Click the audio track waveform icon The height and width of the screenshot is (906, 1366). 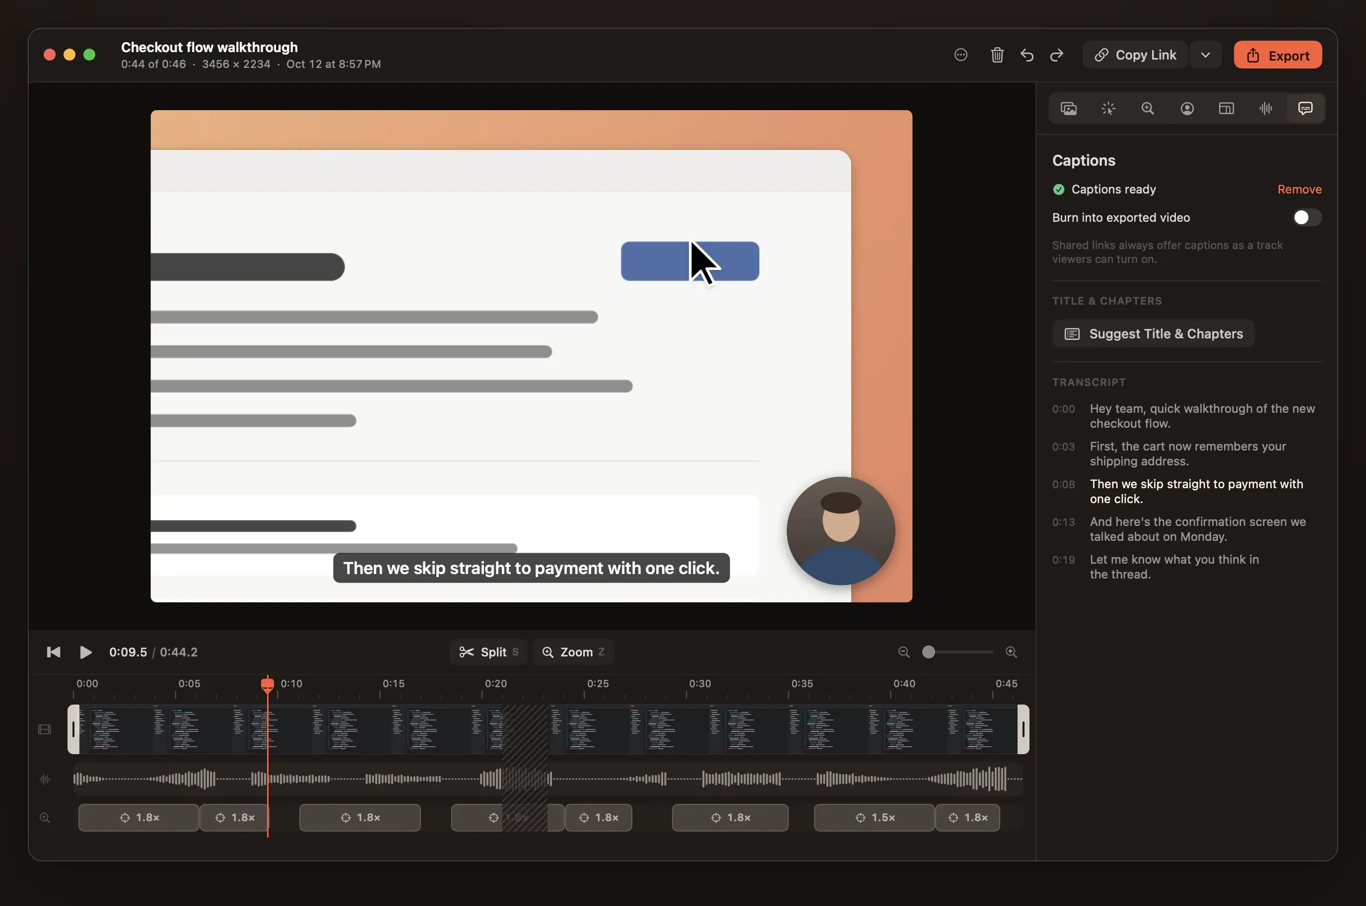[x=45, y=779]
